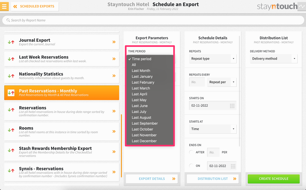Viewport: 306px width, 190px height.
Task: Open the Repeat per dropdown
Action: coord(222,82)
